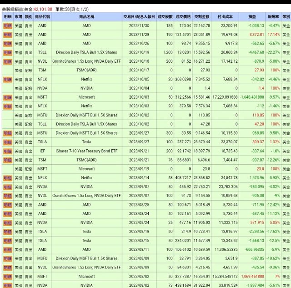The height and width of the screenshot is (288, 291).
Task: Open 明細 for the TSLL 2023/10/19 row
Action: tap(7, 52)
